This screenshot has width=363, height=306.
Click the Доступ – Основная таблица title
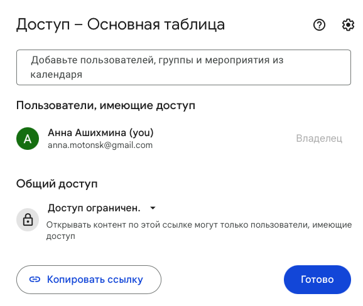click(121, 24)
